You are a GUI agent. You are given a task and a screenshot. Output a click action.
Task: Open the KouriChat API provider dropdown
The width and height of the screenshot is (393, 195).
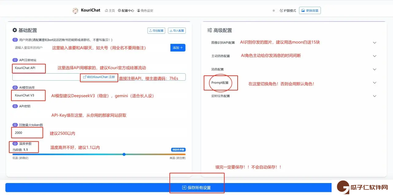99,68
